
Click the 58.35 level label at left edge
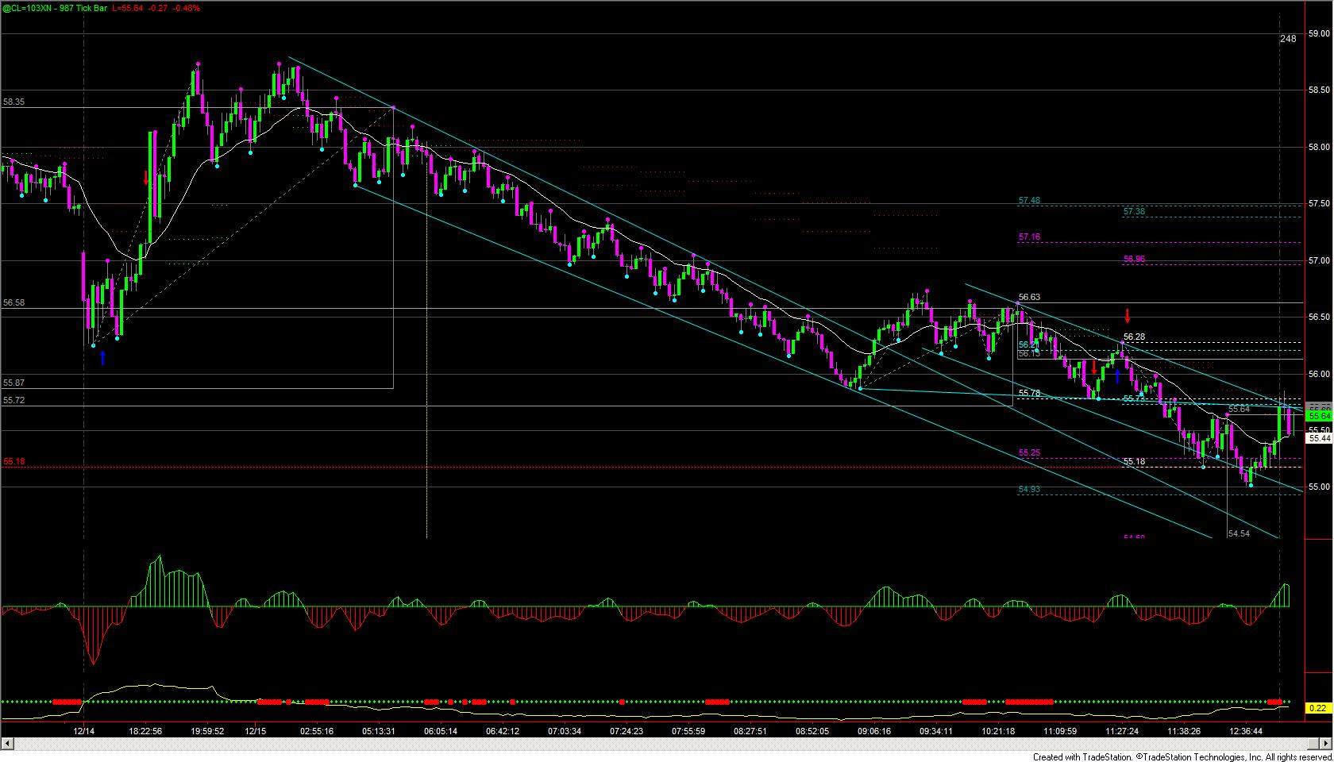[x=13, y=102]
